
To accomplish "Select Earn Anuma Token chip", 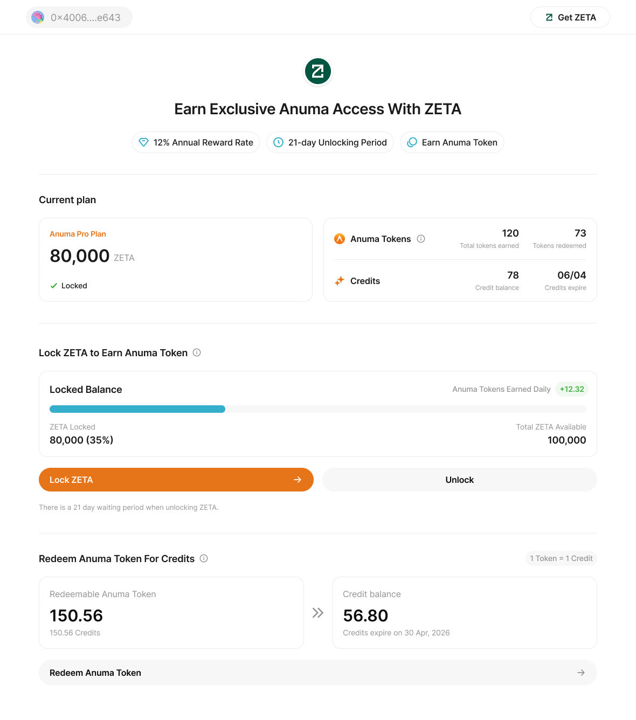I will coord(452,142).
